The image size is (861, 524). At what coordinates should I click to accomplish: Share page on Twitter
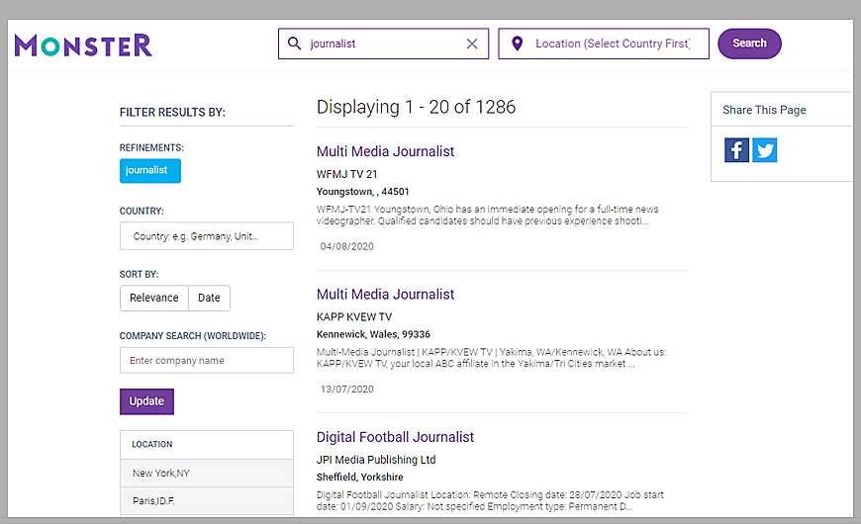point(765,150)
